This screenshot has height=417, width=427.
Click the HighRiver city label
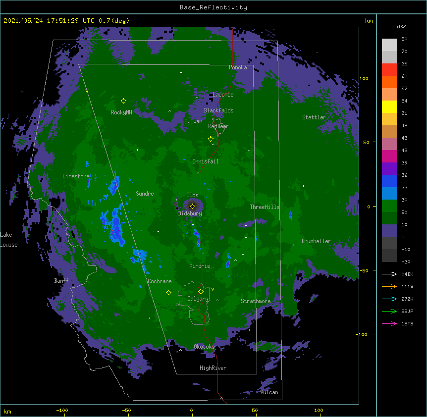point(213,368)
